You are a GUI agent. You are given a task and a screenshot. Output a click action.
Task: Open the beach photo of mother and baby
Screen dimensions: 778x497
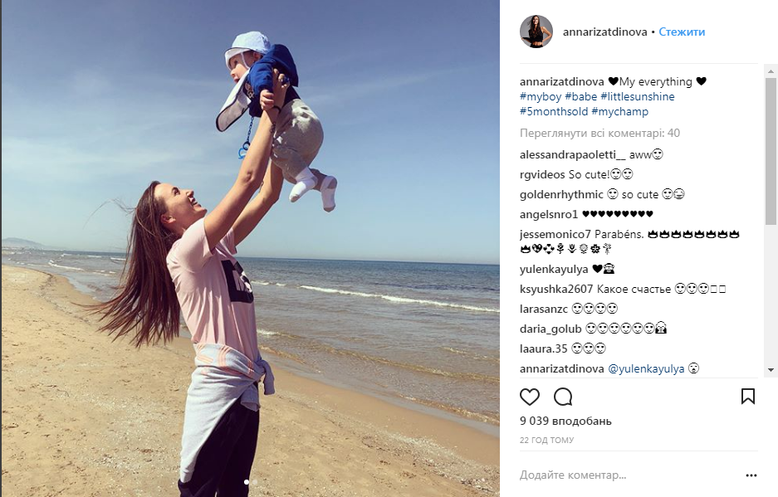pos(250,249)
